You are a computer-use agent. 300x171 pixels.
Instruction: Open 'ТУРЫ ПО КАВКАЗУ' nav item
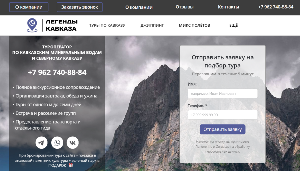107,25
